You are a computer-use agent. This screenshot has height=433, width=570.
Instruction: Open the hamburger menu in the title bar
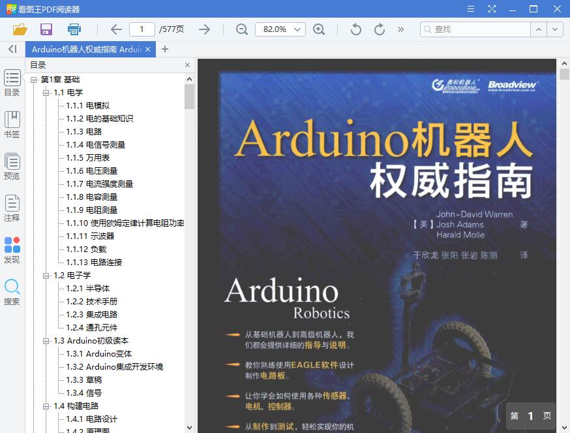click(471, 8)
